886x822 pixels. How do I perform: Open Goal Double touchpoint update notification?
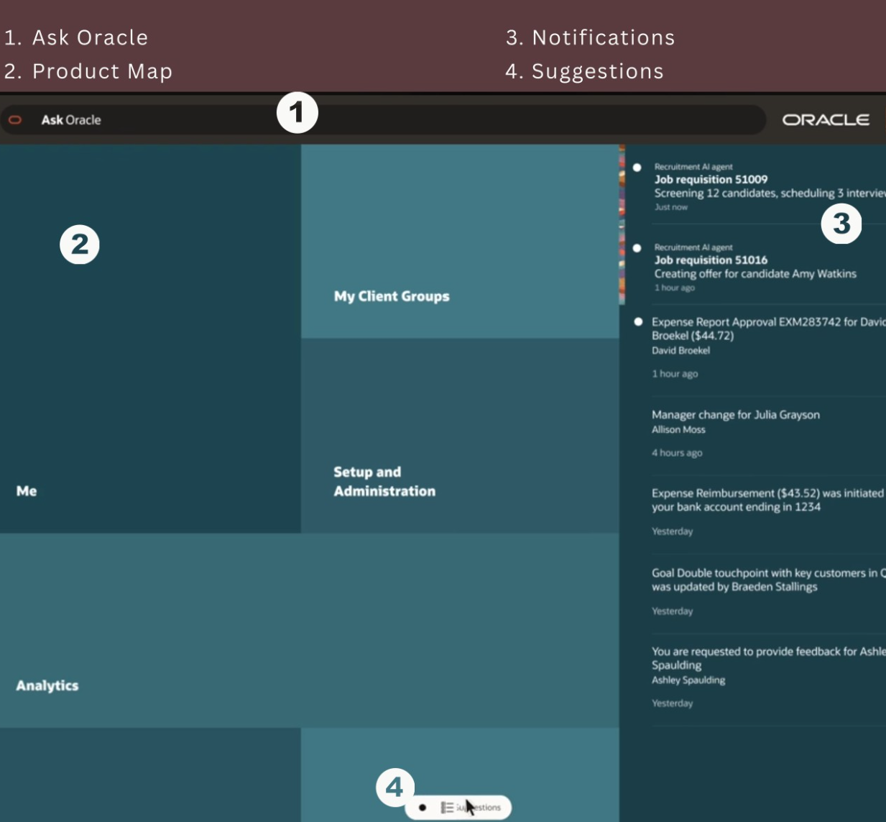(x=762, y=580)
